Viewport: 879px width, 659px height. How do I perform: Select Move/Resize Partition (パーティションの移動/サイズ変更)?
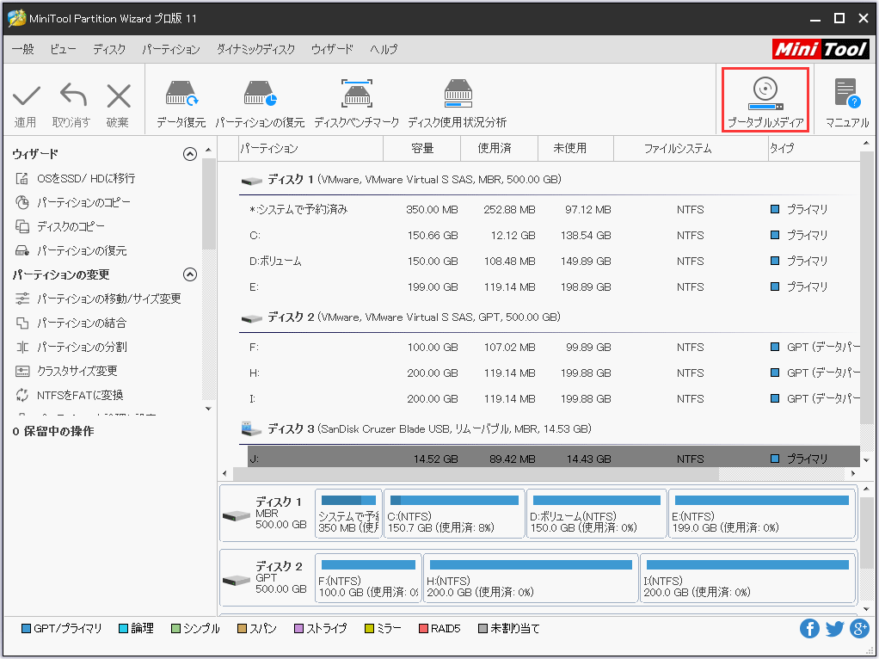[108, 299]
